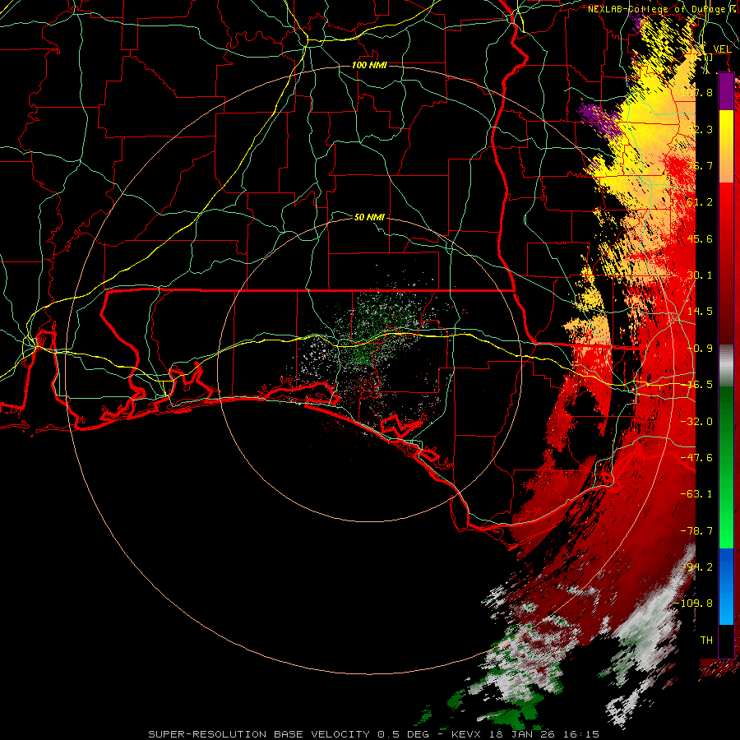Click the "-0.9" scale value
Screen dimensions: 740x740
[701, 349]
